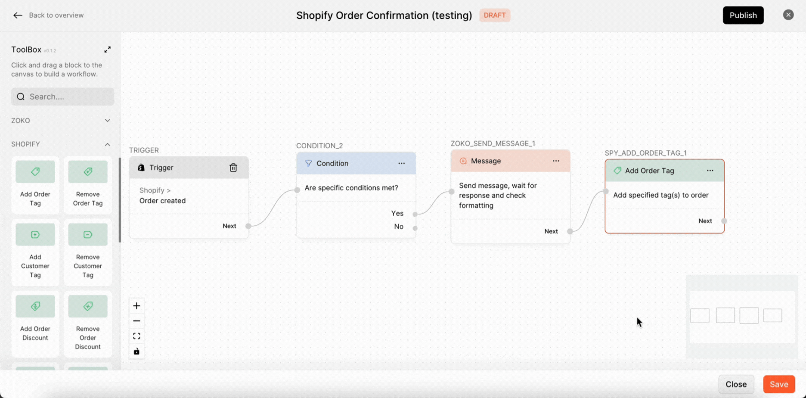The image size is (806, 398).
Task: Click the funnel icon on Condition node
Action: (308, 163)
